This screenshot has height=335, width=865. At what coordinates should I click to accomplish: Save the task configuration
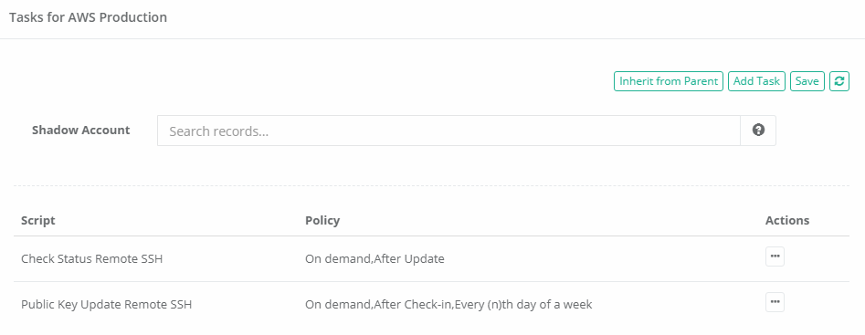(x=807, y=81)
